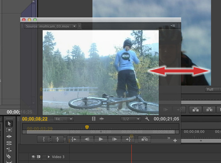Select the Ripple Edit tool

click(x=9, y=136)
